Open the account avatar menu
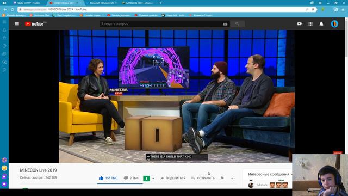Screen dimensions: 348x196 [334, 24]
